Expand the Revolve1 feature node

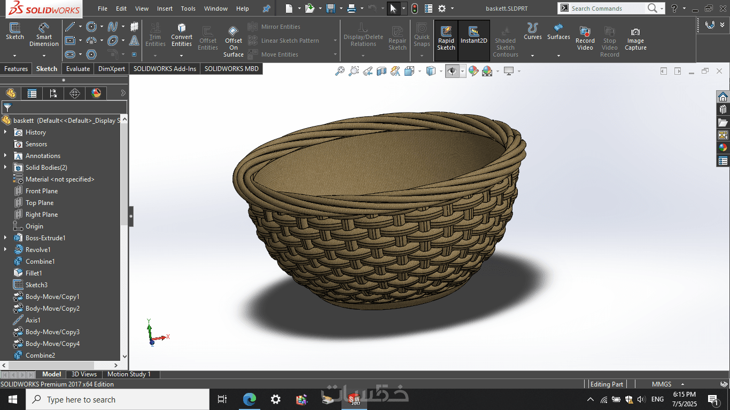click(x=5, y=250)
